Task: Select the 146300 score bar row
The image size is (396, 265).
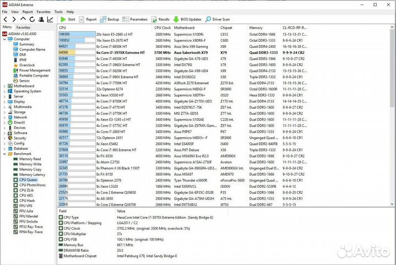Action: (77, 34)
